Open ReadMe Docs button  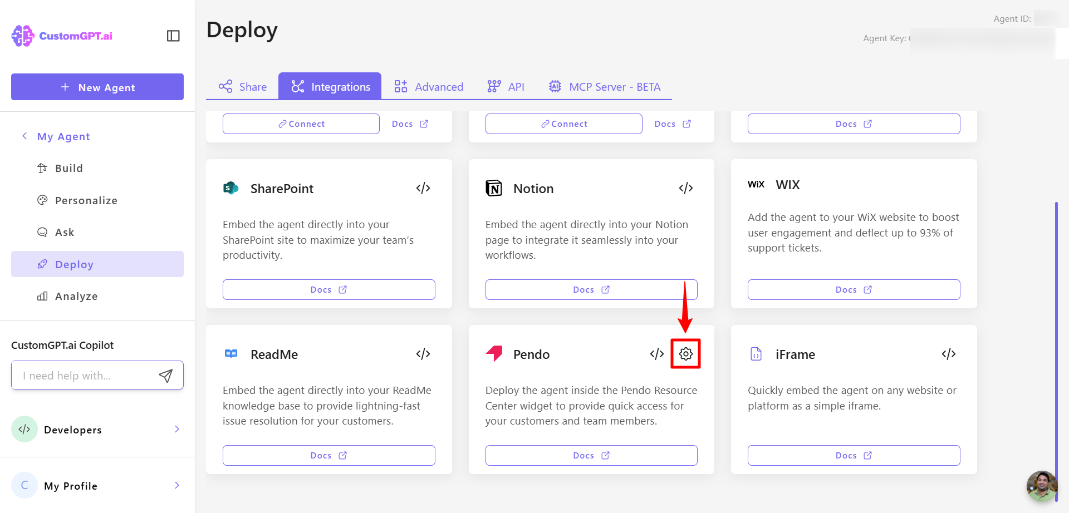(x=329, y=455)
